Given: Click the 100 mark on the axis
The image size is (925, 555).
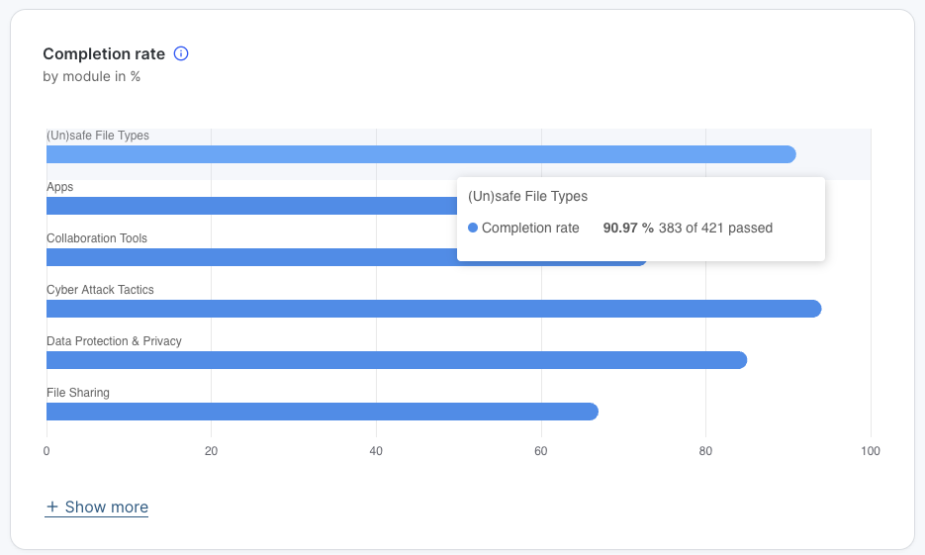Looking at the screenshot, I should pos(870,451).
